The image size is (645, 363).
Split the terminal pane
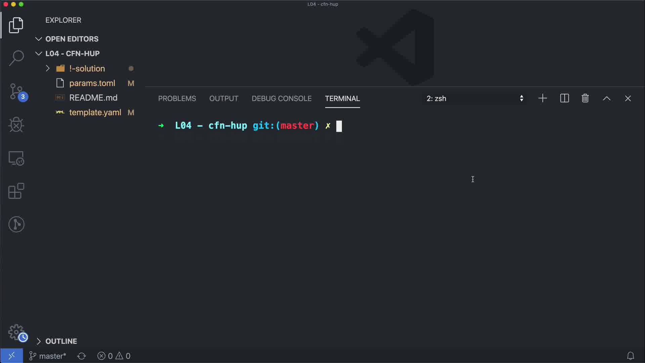(564, 98)
